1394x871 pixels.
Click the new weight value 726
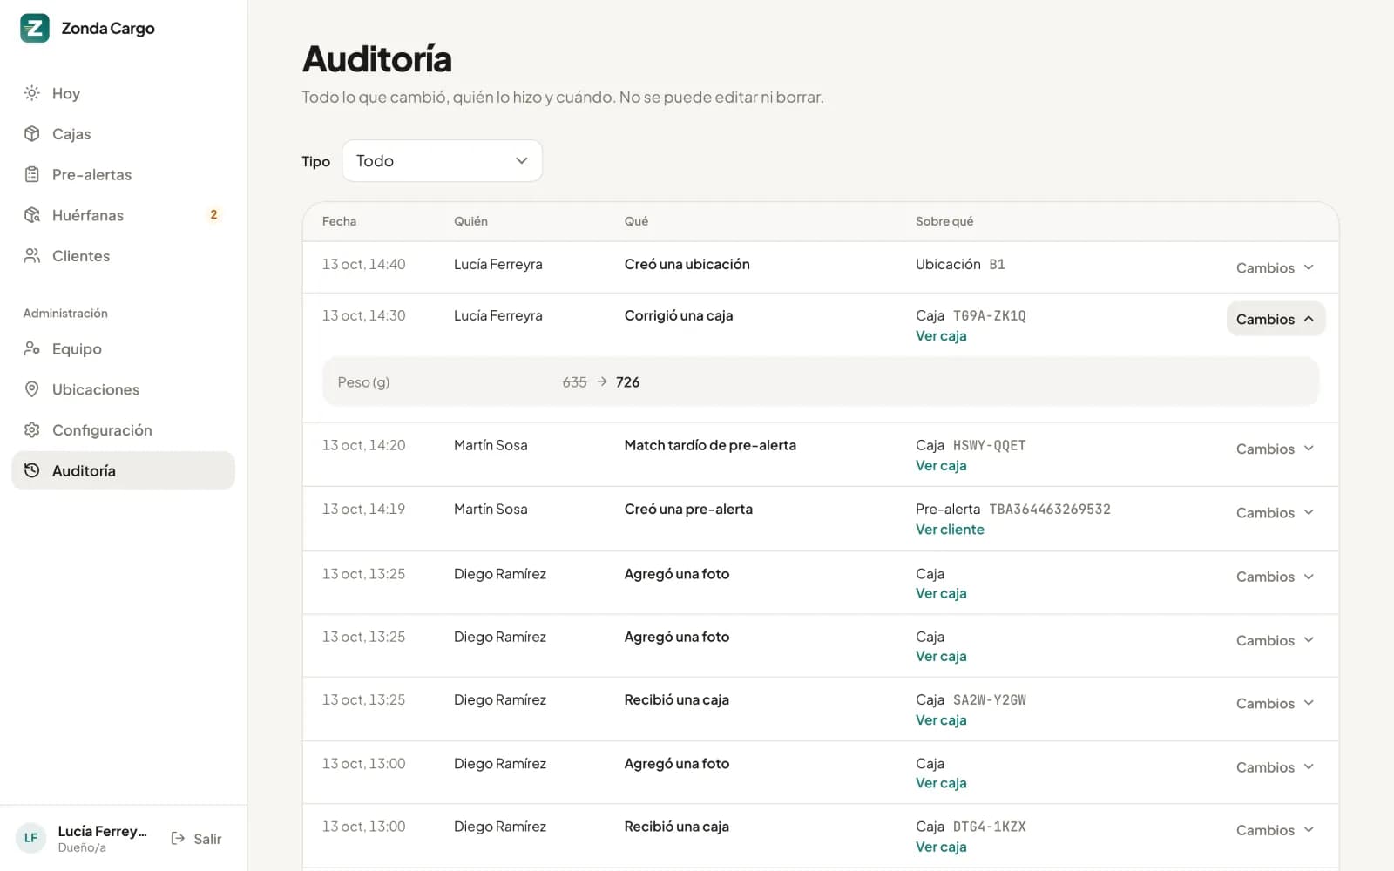pos(627,381)
